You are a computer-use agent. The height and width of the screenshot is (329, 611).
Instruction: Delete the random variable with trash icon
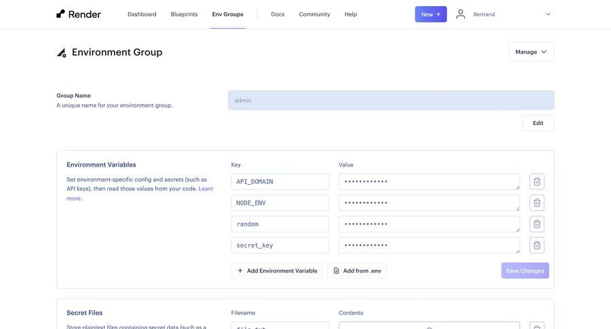pos(536,224)
